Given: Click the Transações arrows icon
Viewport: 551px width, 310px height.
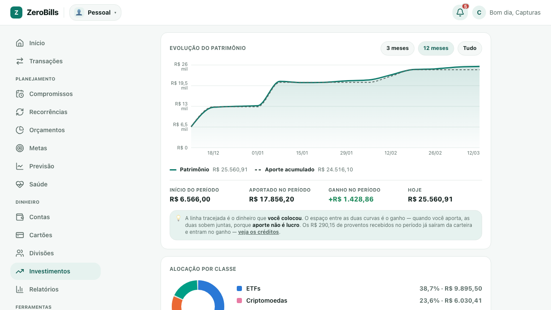Looking at the screenshot, I should point(20,61).
